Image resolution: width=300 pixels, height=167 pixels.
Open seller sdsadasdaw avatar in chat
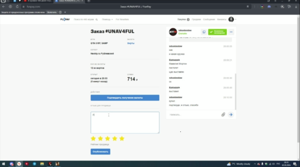173,32
